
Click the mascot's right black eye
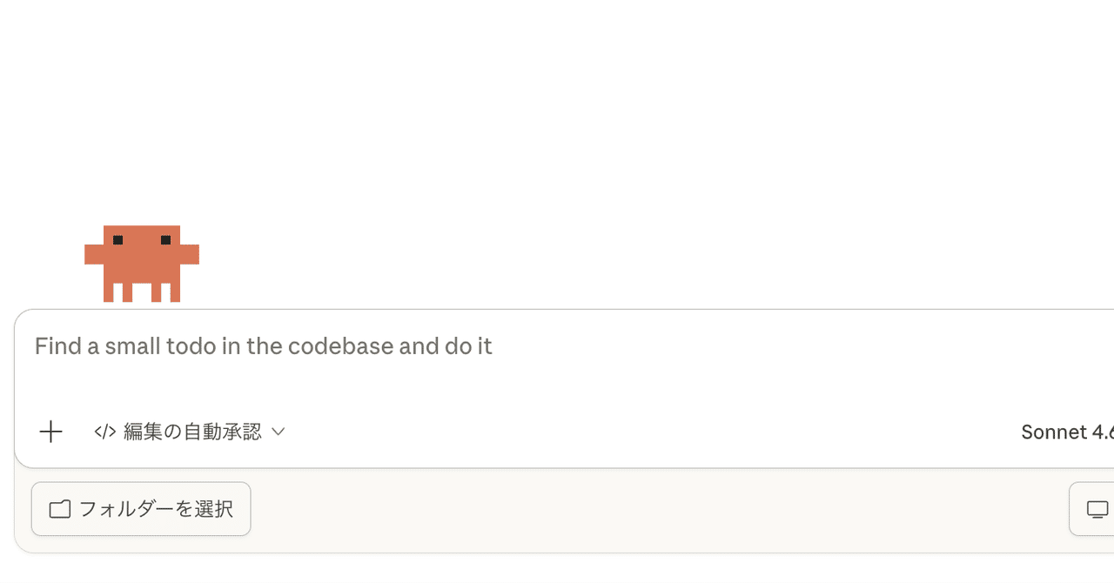[x=165, y=240]
